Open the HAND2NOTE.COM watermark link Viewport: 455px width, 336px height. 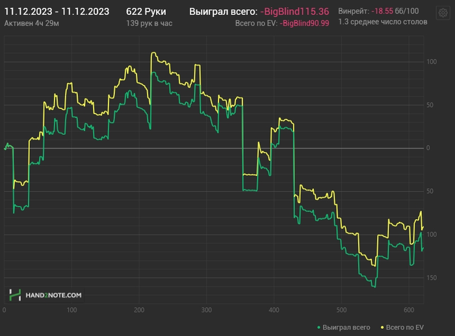pyautogui.click(x=53, y=295)
